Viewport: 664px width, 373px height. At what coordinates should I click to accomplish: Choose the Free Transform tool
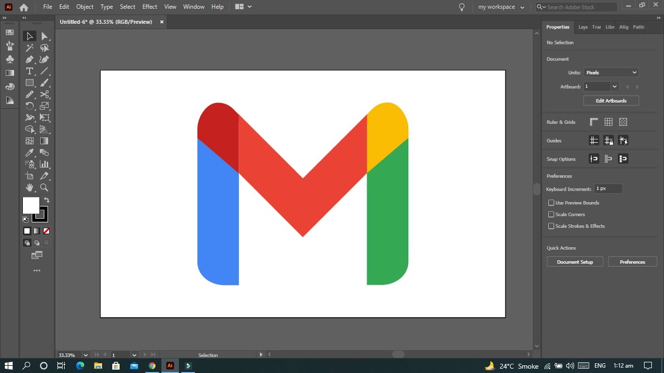[45, 118]
